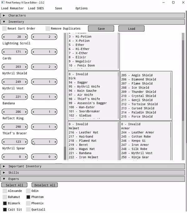
Task: Enable Remove Duplicates checkbox
Action: [48, 28]
